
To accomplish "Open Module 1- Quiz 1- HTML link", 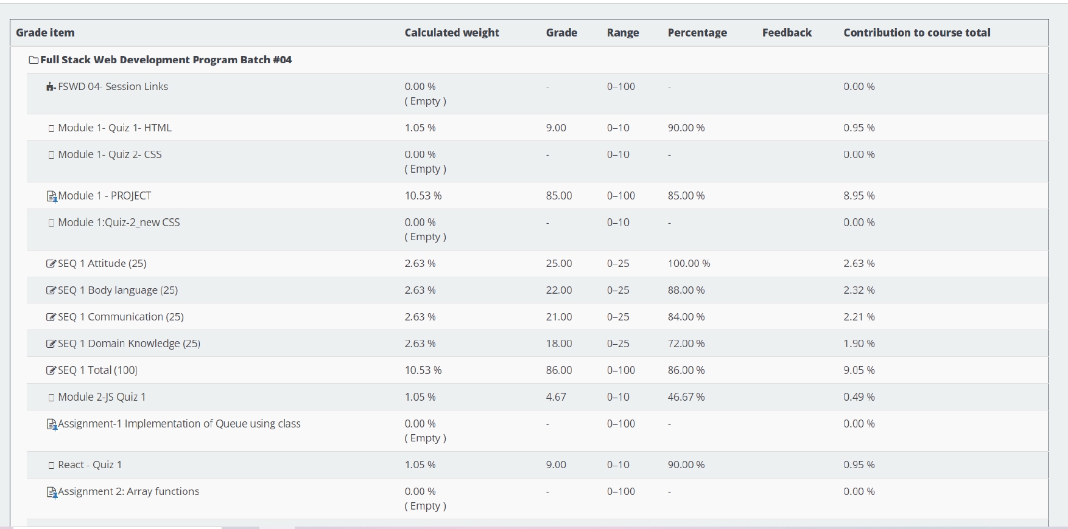I will 114,128.
